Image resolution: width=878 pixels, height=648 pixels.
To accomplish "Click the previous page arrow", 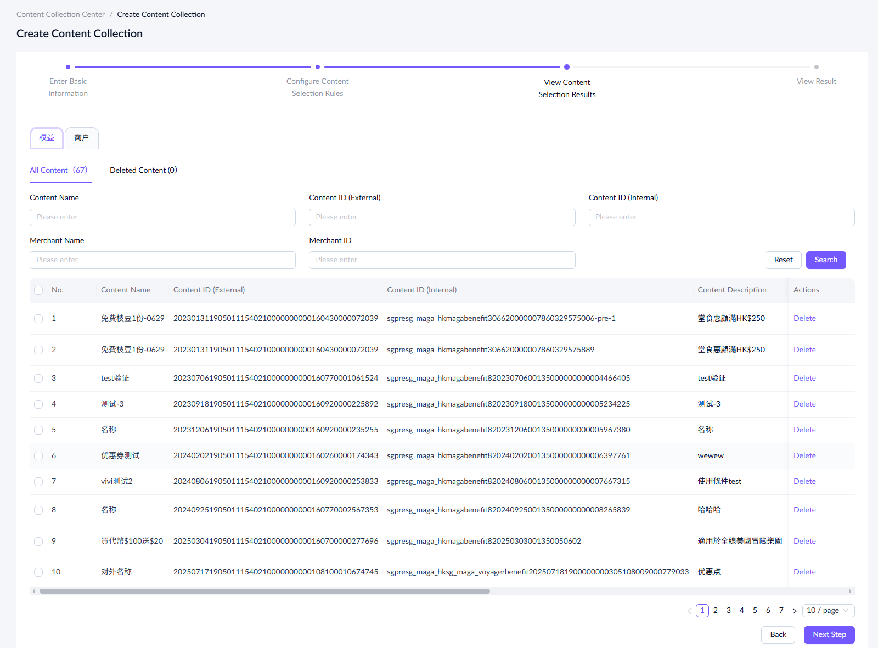I will point(689,611).
